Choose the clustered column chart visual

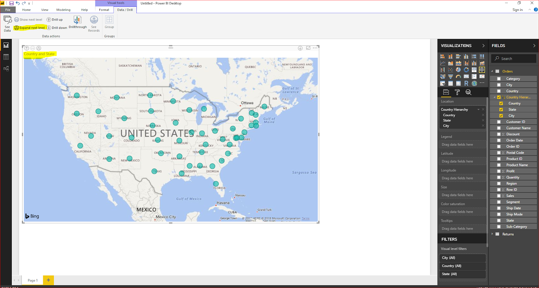tap(466, 56)
